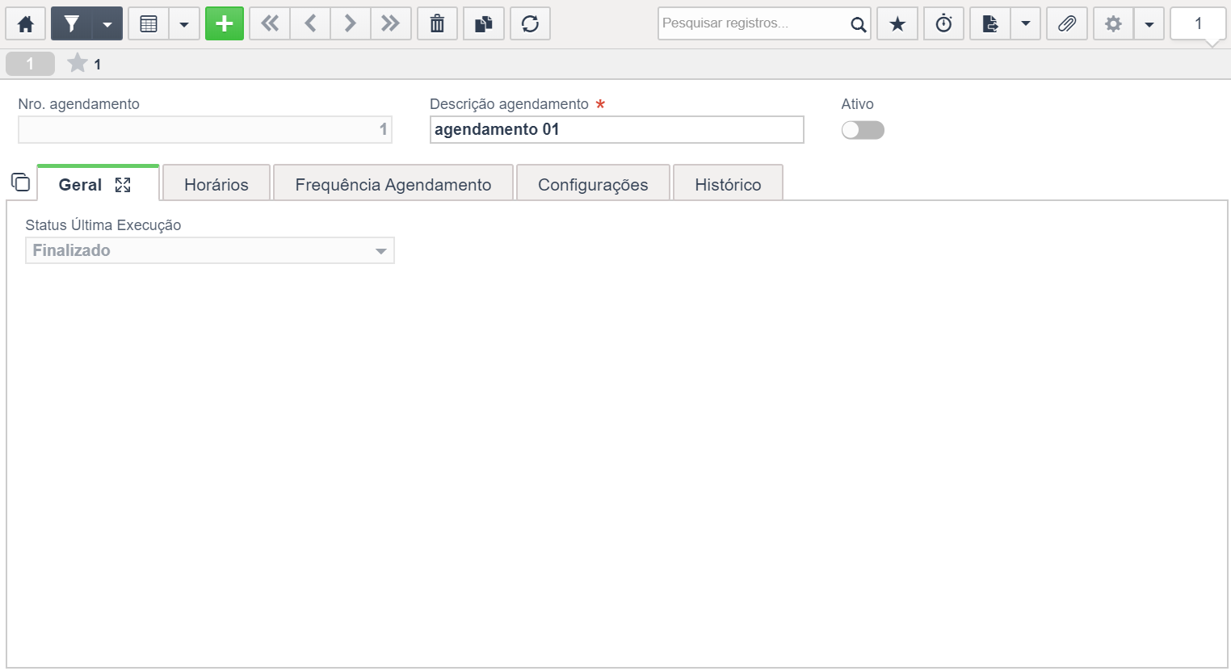1231x671 pixels.
Task: Expand the filter options dropdown arrow
Action: click(x=107, y=23)
